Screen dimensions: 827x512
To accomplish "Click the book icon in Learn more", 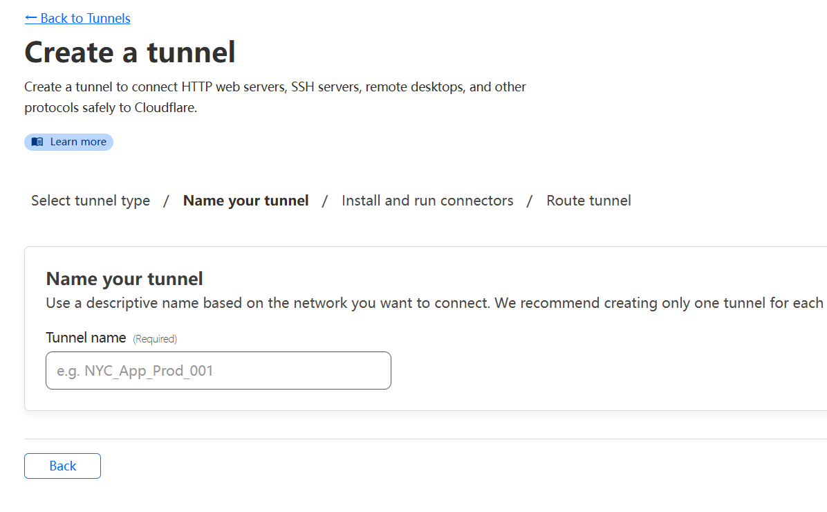I will coord(37,142).
